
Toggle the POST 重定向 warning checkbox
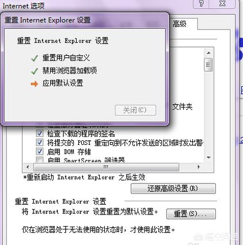[x=40, y=143]
